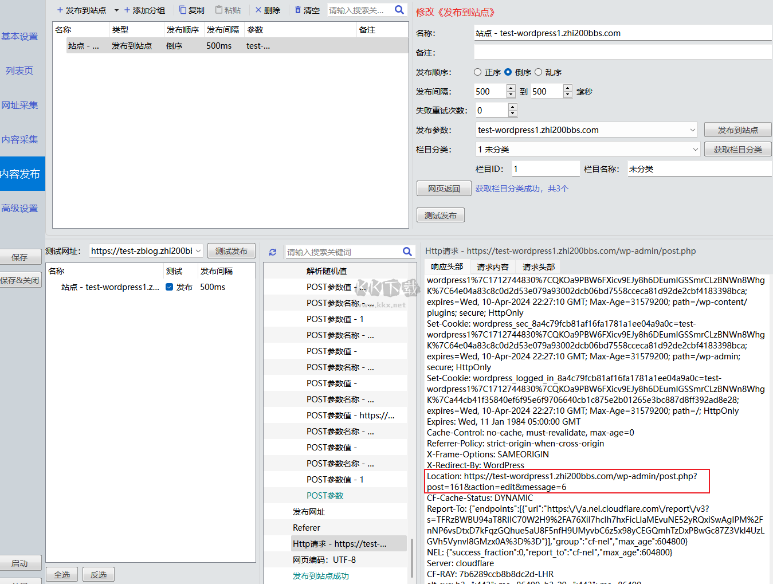
Task: Click the refresh icon beside keyword search
Action: click(x=273, y=252)
